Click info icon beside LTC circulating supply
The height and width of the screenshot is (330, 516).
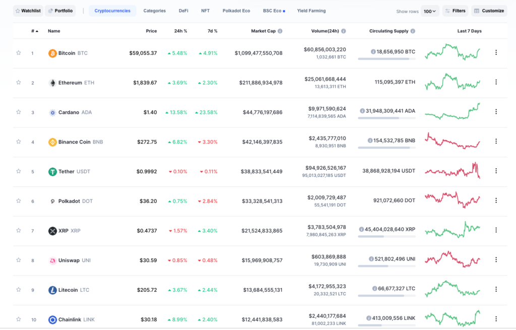(374, 289)
